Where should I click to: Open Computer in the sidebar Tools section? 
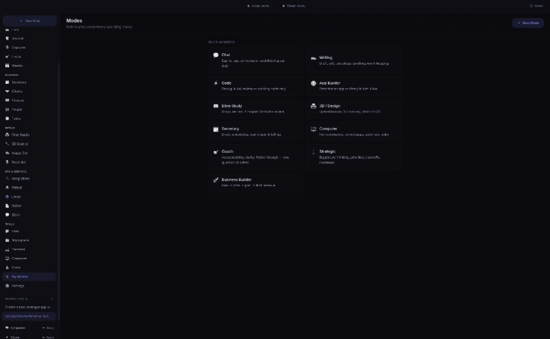click(30, 258)
